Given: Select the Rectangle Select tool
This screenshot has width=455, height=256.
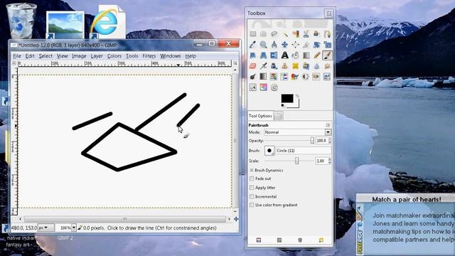Looking at the screenshot, I should point(253,34).
